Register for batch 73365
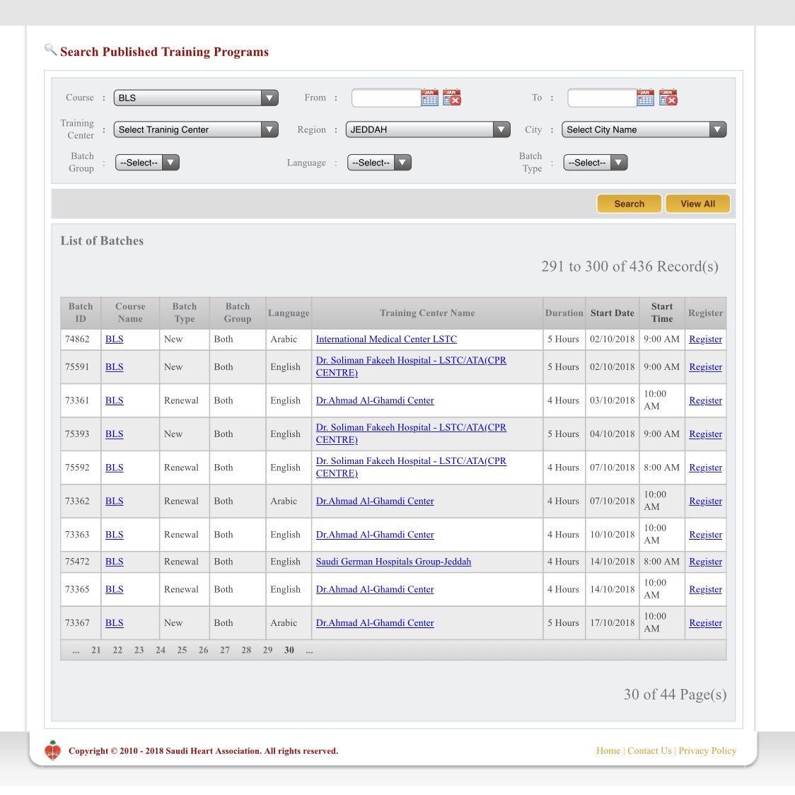 coord(705,590)
